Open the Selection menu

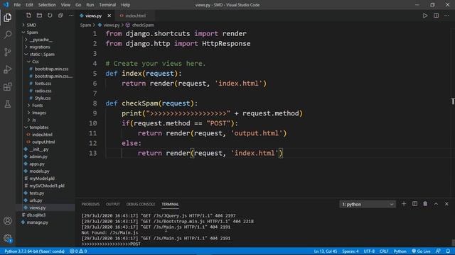[47, 5]
